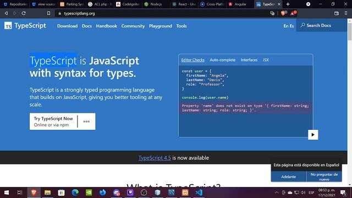Open Discord from the taskbar

click(116, 193)
